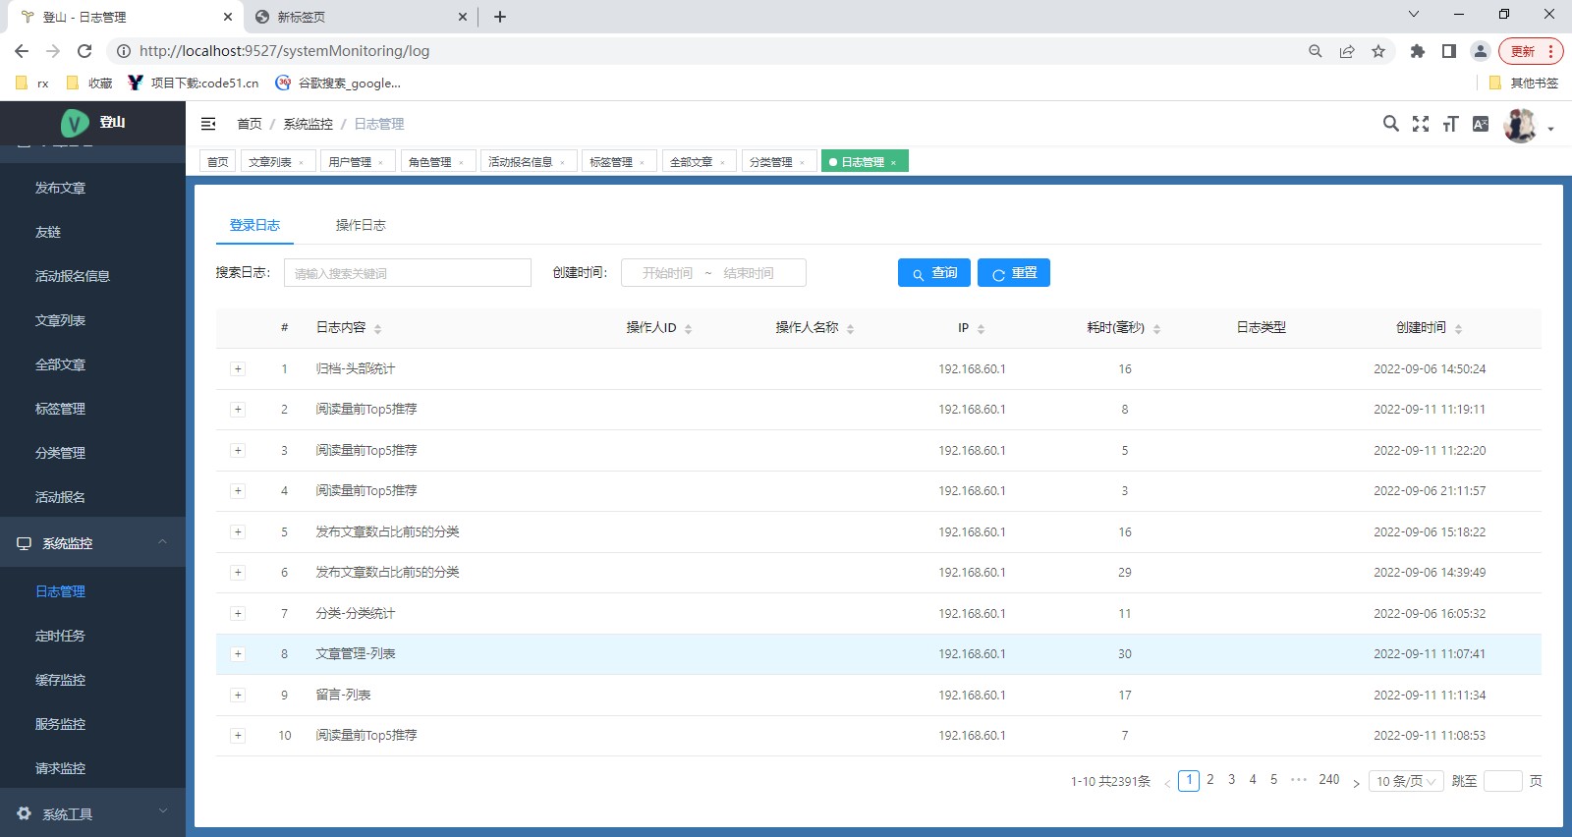Open the 开始时间 date picker field
1572x837 pixels.
pos(667,273)
